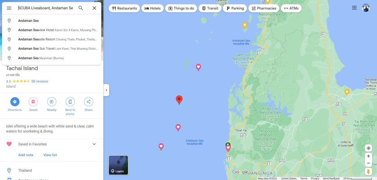Image resolution: width=377 pixels, height=180 pixels.
Task: Click the red Tachai Island map pin
Action: (x=179, y=100)
